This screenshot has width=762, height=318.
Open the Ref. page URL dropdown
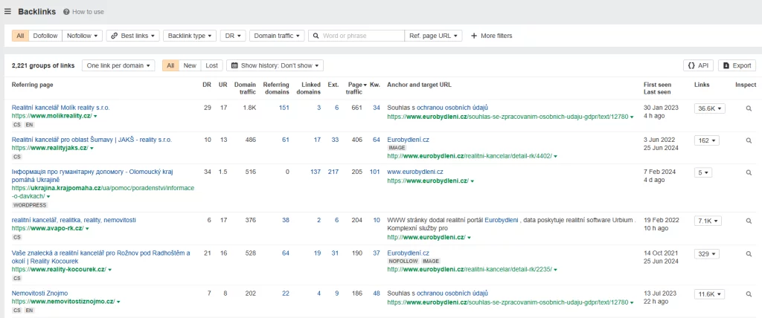tap(433, 36)
